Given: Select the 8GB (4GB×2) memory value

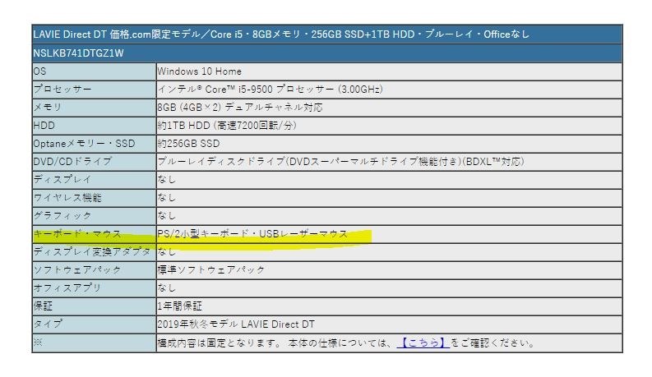Looking at the screenshot, I should point(240,108).
